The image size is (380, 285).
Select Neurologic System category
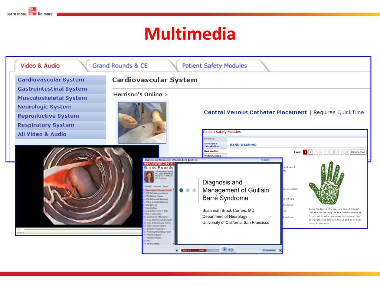tap(60, 107)
